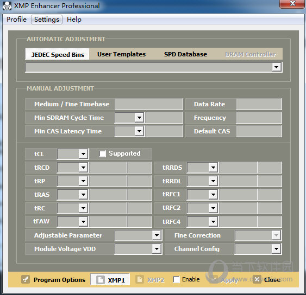This screenshot has width=306, height=295.
Task: Open the tRP value dropdown
Action: pyautogui.click(x=83, y=181)
